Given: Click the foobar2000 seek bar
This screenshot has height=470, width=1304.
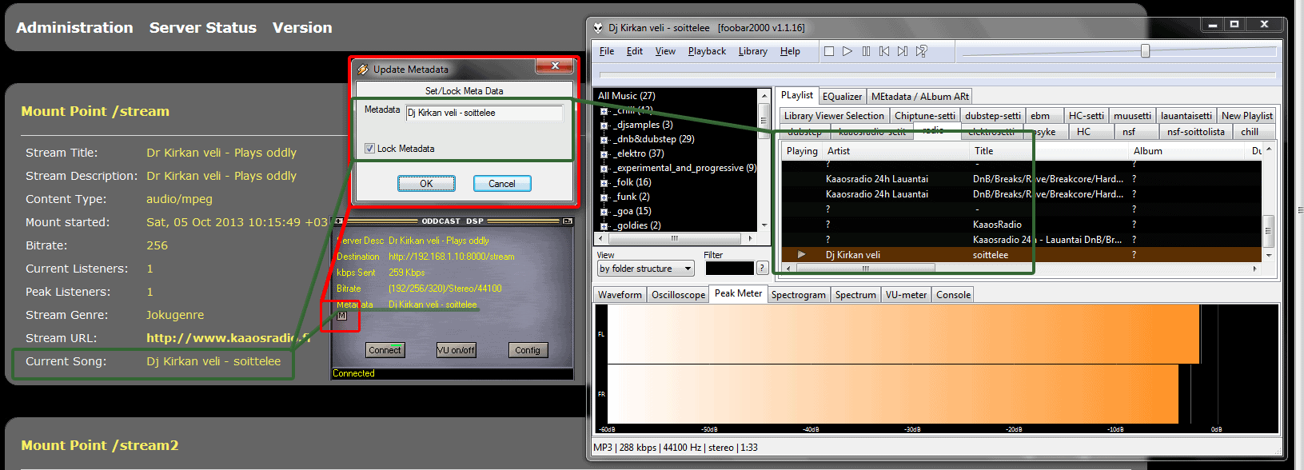Looking at the screenshot, I should (x=938, y=74).
